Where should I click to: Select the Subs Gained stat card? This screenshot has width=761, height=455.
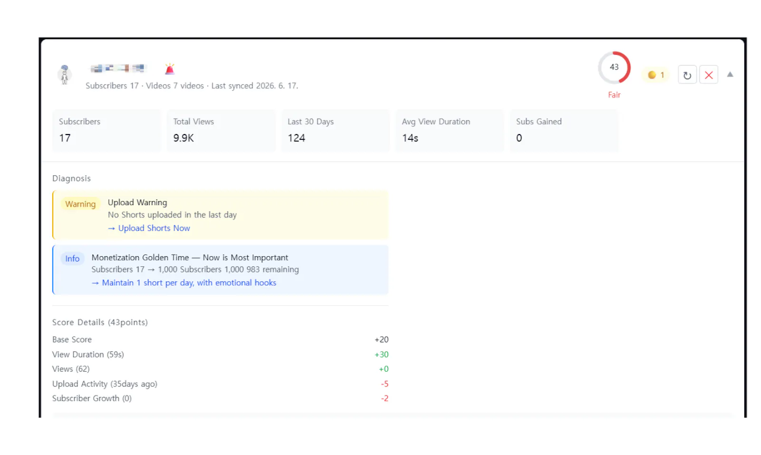pos(564,131)
